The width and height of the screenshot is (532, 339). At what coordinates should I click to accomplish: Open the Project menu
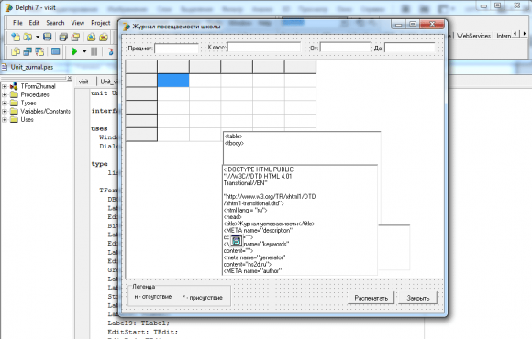(x=100, y=23)
